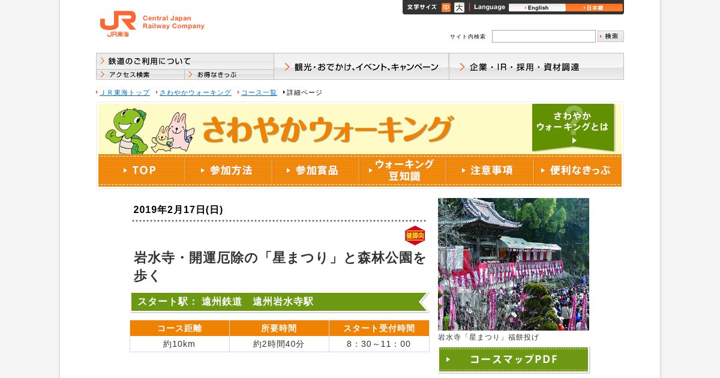The height and width of the screenshot is (378, 720).
Task: Click the 詳細ページ breadcrumb text
Action: click(304, 92)
